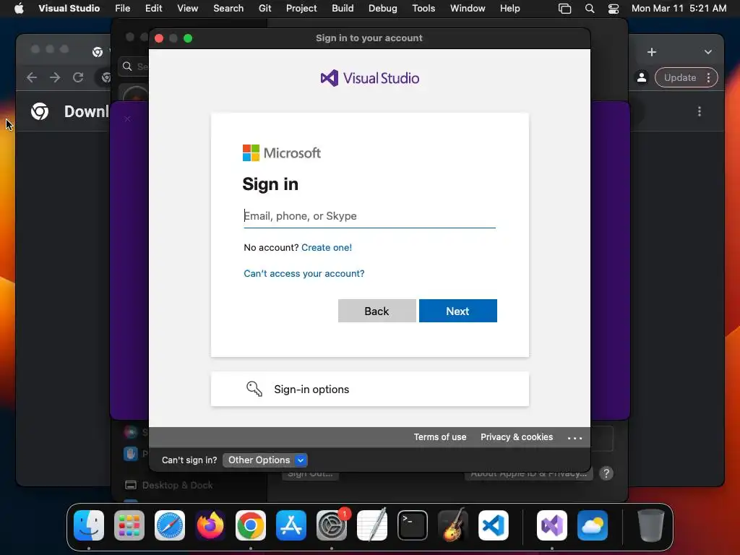
Task: Open the Help menu
Action: pos(509,8)
